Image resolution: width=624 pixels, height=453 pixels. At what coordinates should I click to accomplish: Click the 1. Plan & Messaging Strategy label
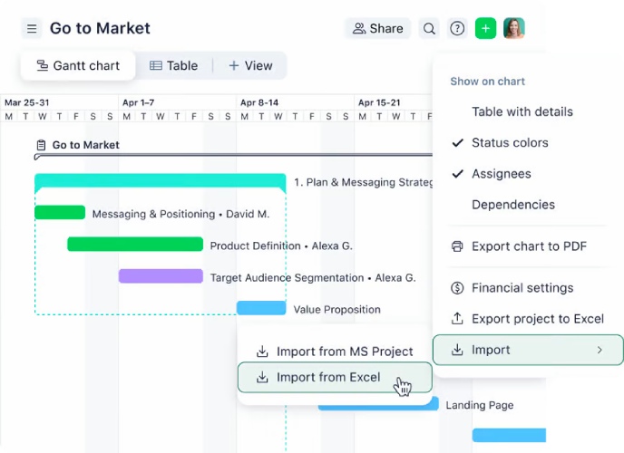[364, 182]
